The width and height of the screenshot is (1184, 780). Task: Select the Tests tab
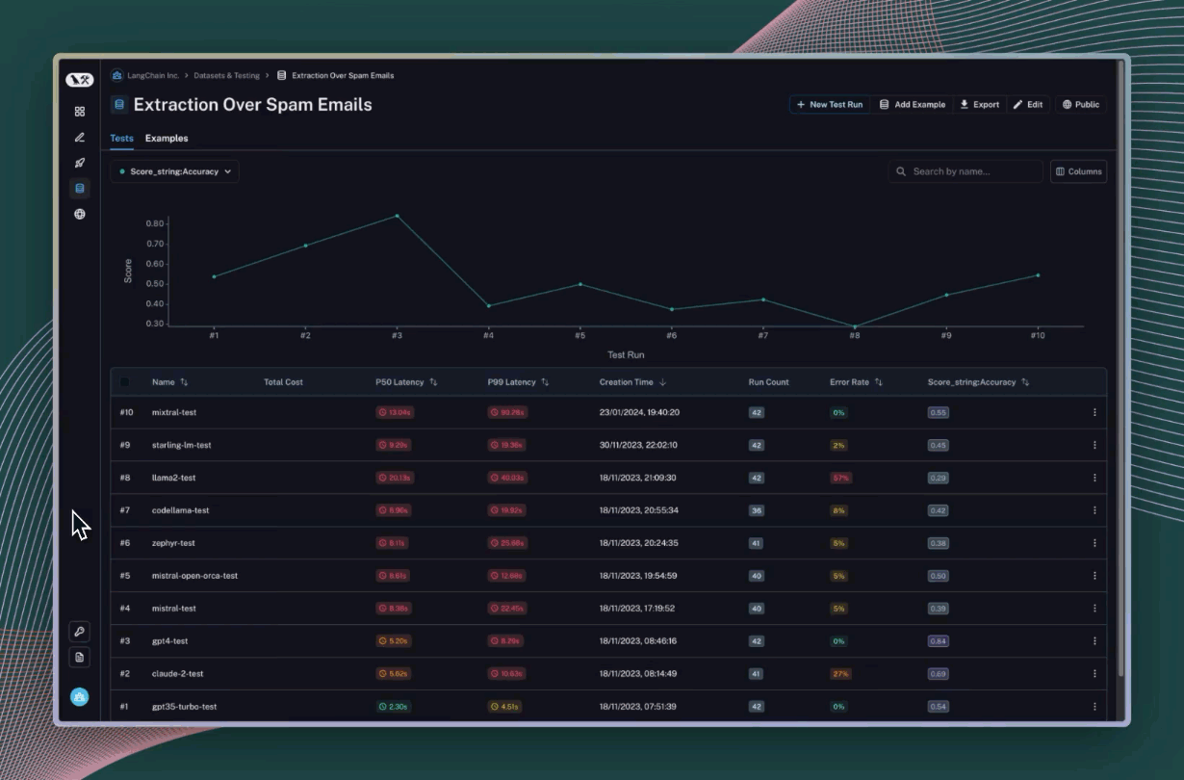pos(121,139)
